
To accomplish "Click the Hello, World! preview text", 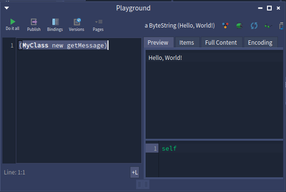I will click(x=165, y=58).
